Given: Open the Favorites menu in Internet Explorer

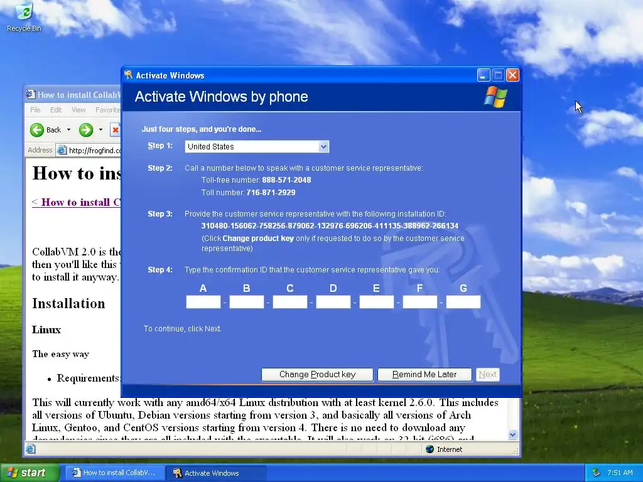Looking at the screenshot, I should pyautogui.click(x=107, y=110).
